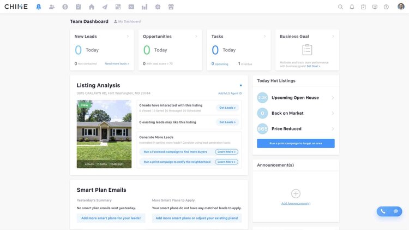Open the marketplace store icon
This screenshot has height=230, width=409.
click(171, 7)
